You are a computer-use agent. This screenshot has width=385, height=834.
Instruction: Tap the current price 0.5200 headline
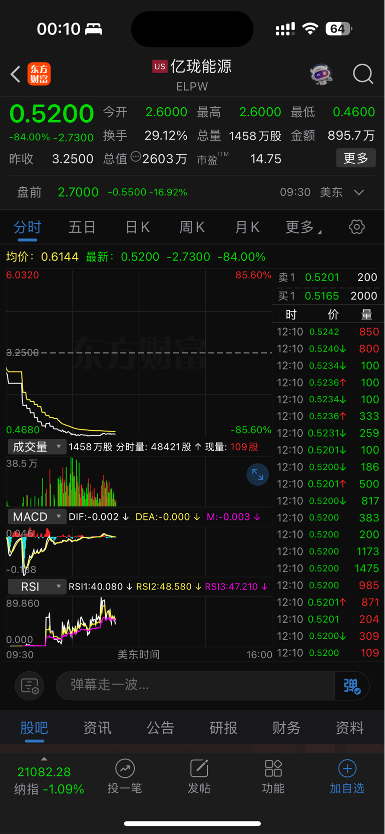(52, 114)
